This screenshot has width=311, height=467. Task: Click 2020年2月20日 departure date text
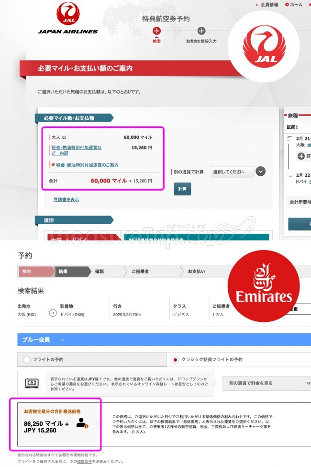pyautogui.click(x=127, y=315)
